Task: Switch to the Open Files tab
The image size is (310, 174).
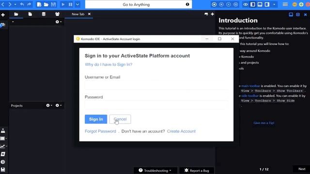Action: pos(30,14)
